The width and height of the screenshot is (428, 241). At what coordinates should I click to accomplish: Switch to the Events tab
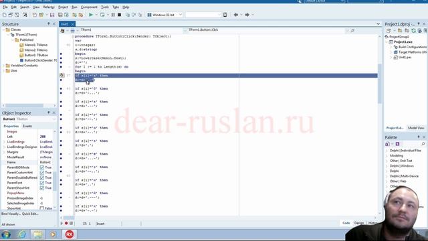tap(27, 126)
